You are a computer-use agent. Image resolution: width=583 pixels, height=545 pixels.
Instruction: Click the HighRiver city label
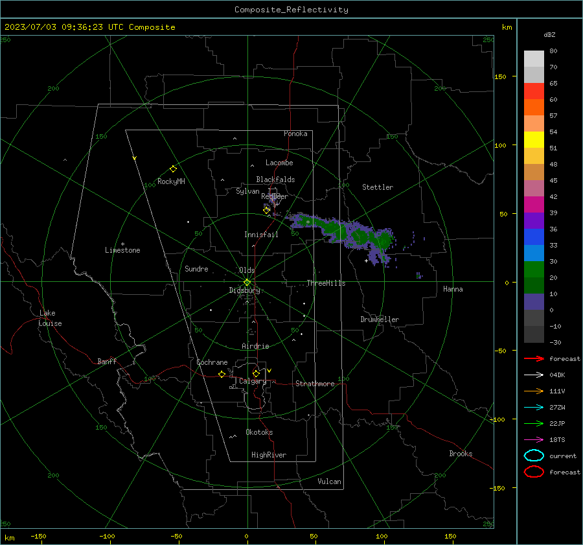coord(268,455)
